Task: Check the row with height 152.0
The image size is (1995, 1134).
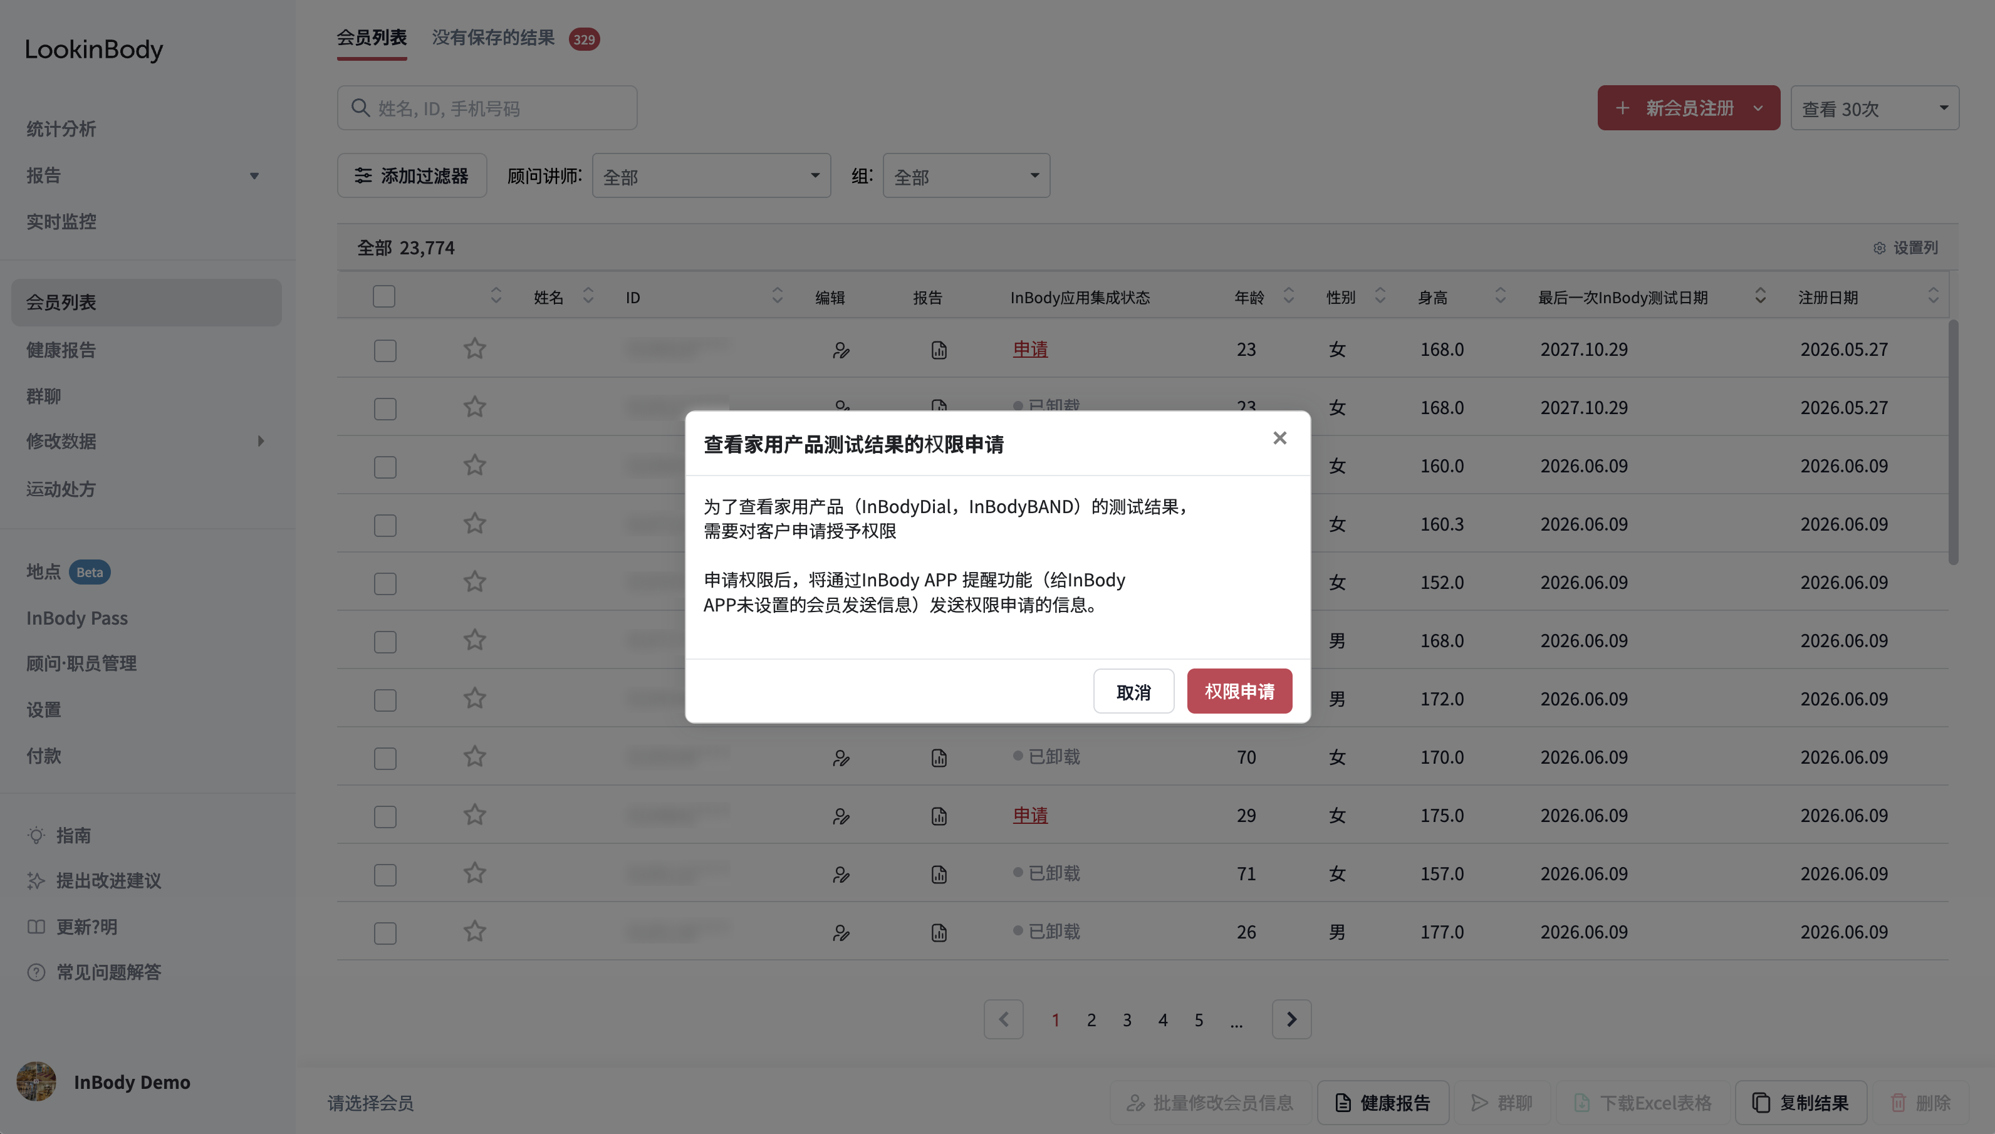Action: pos(385,583)
